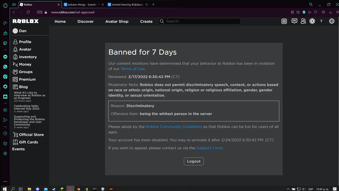Open the Interview at Roblox as Engineer post
The width and height of the screenshot is (339, 191).
[29, 96]
